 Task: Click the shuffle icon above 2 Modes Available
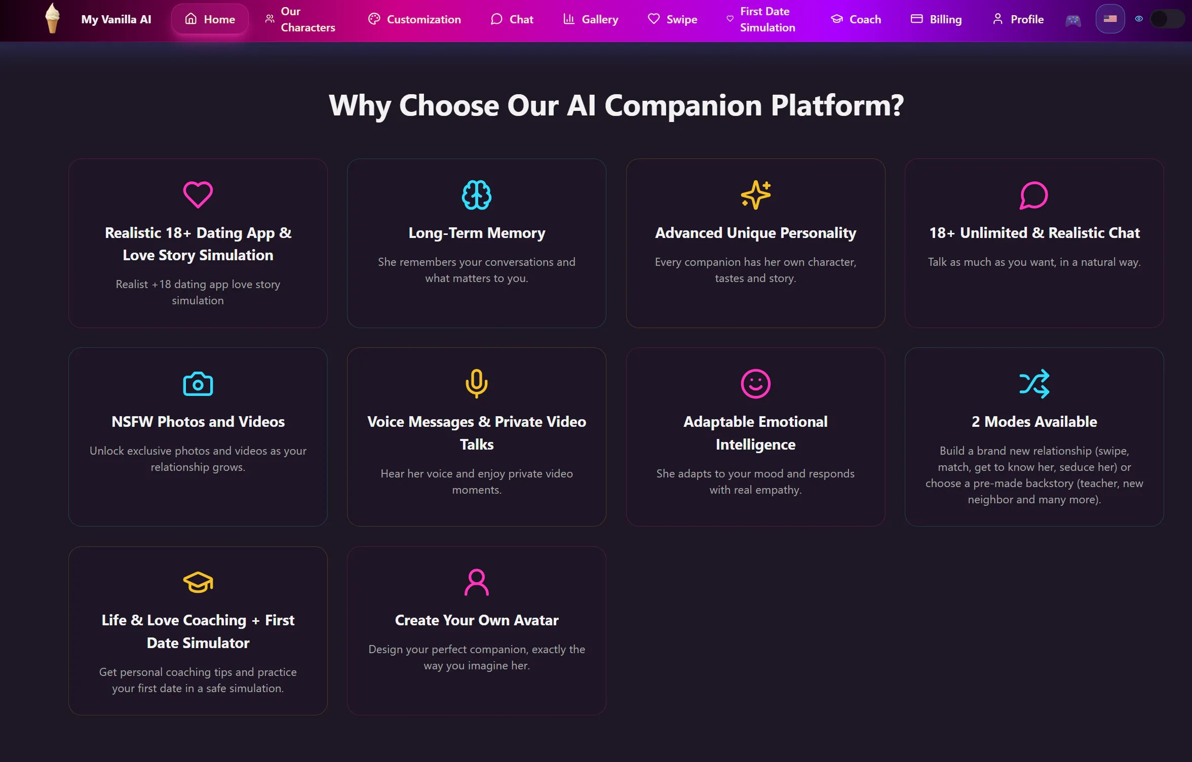pos(1034,384)
